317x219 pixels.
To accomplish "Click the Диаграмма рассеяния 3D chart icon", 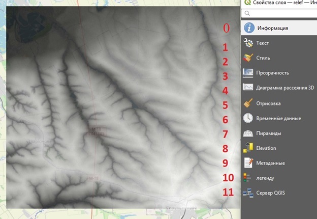I will [248, 88].
